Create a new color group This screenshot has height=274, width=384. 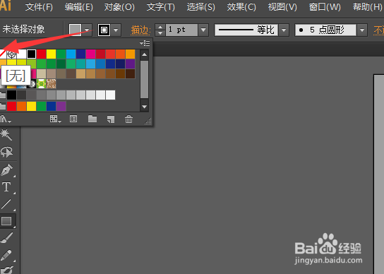[x=92, y=119]
